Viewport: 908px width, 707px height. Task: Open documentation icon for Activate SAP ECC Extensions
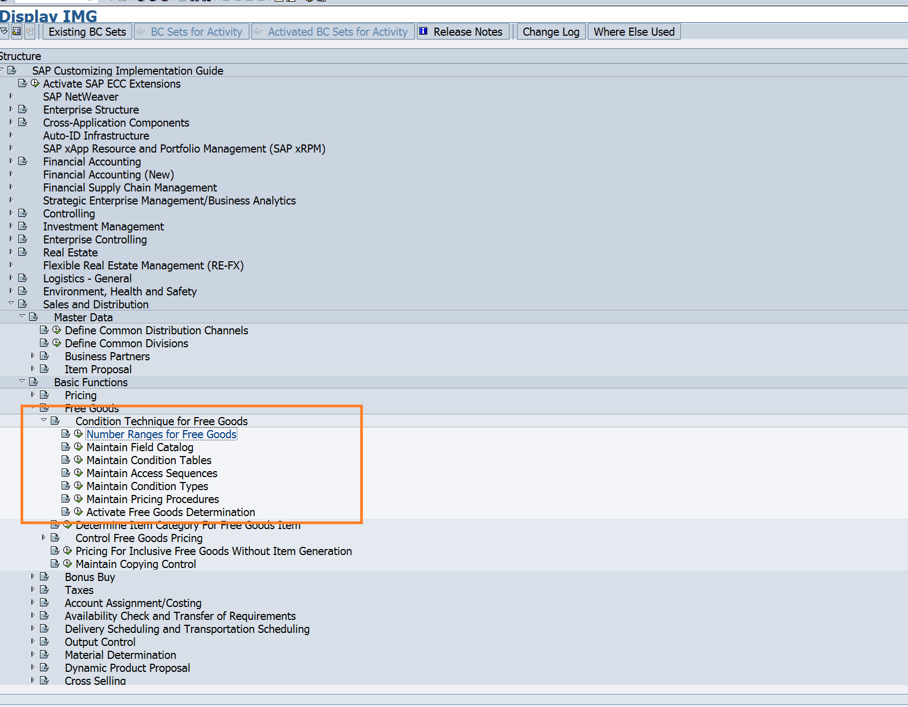point(23,83)
